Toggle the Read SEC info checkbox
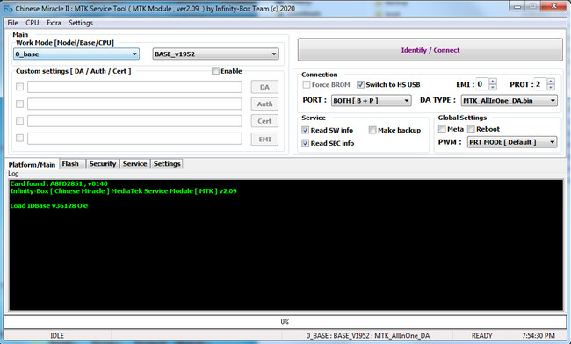571x344 pixels. point(305,143)
